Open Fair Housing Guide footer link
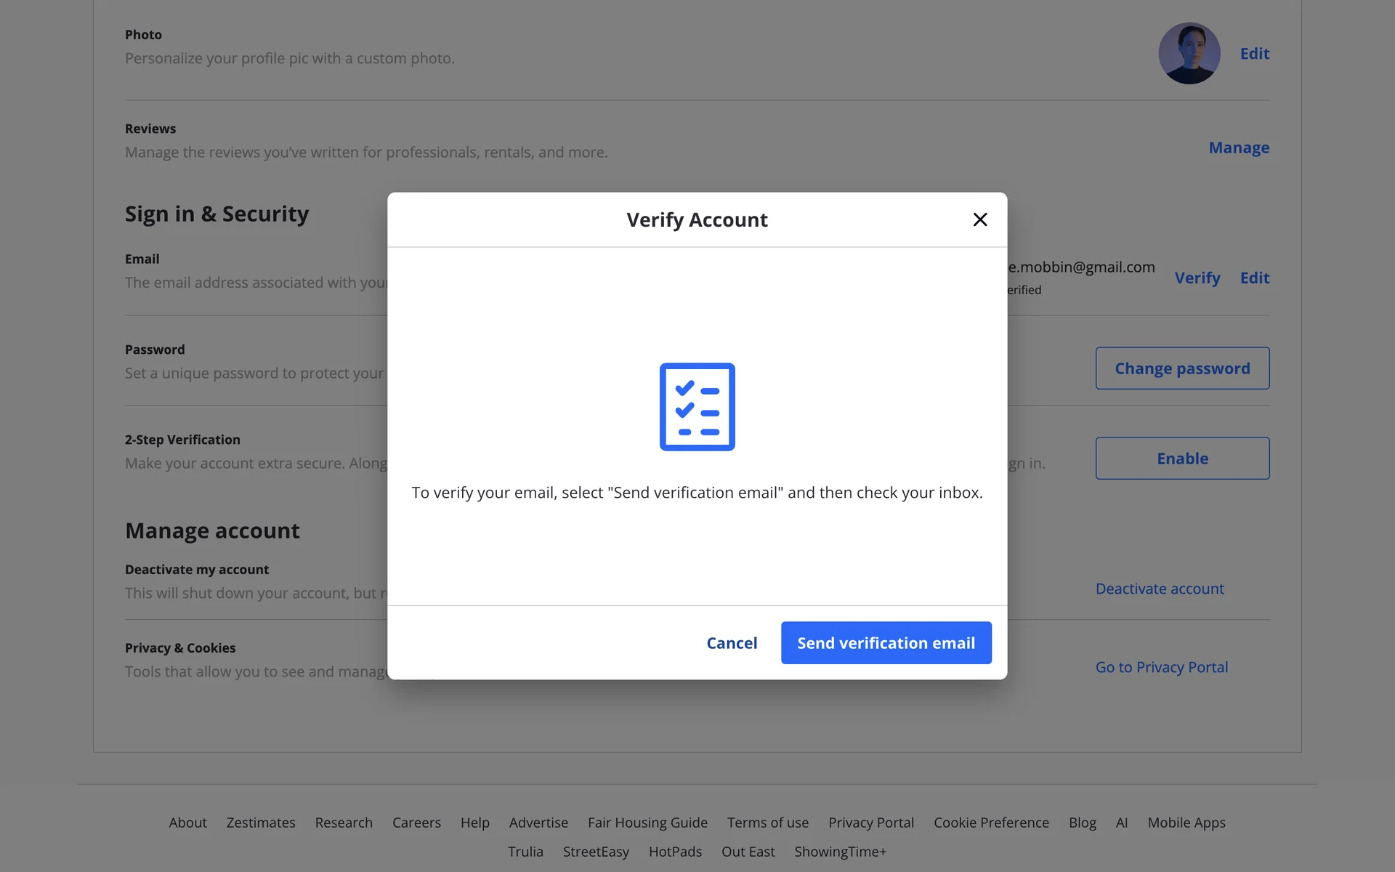This screenshot has height=872, width=1395. point(647,823)
